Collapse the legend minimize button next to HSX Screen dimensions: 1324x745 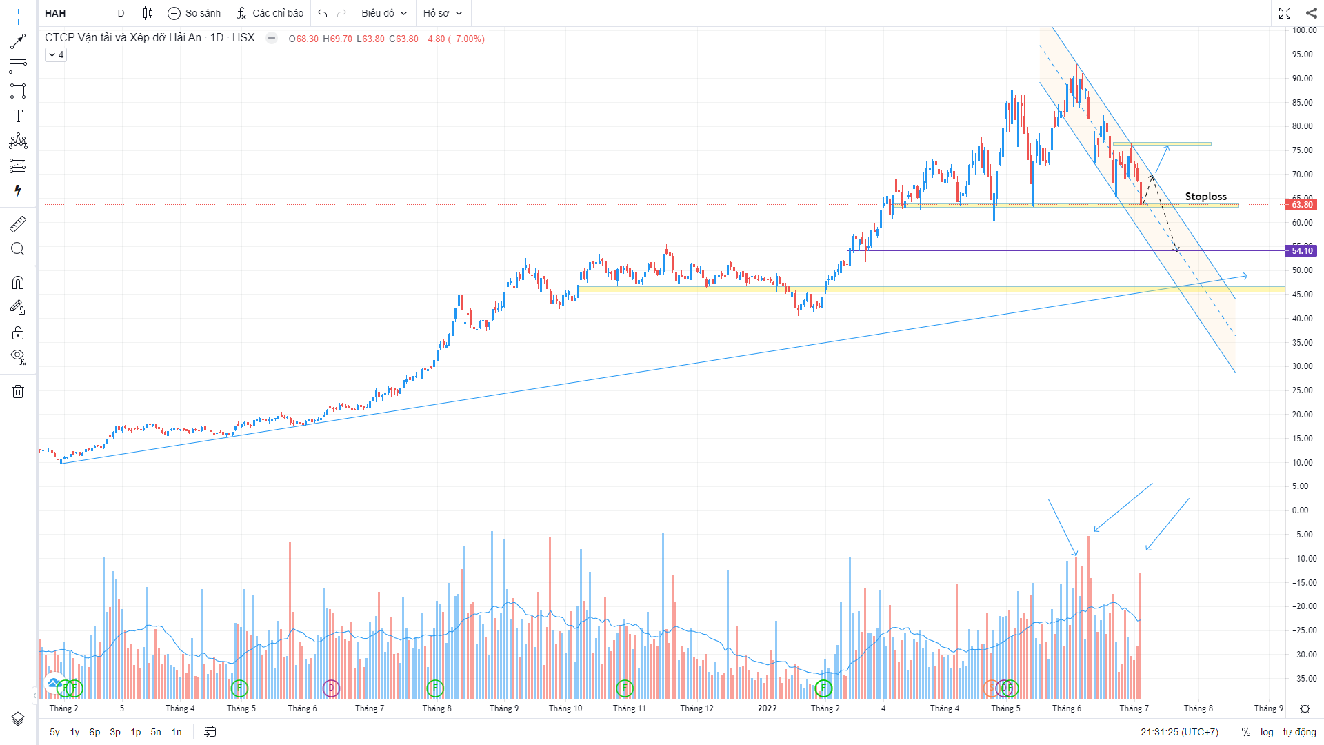pos(272,38)
